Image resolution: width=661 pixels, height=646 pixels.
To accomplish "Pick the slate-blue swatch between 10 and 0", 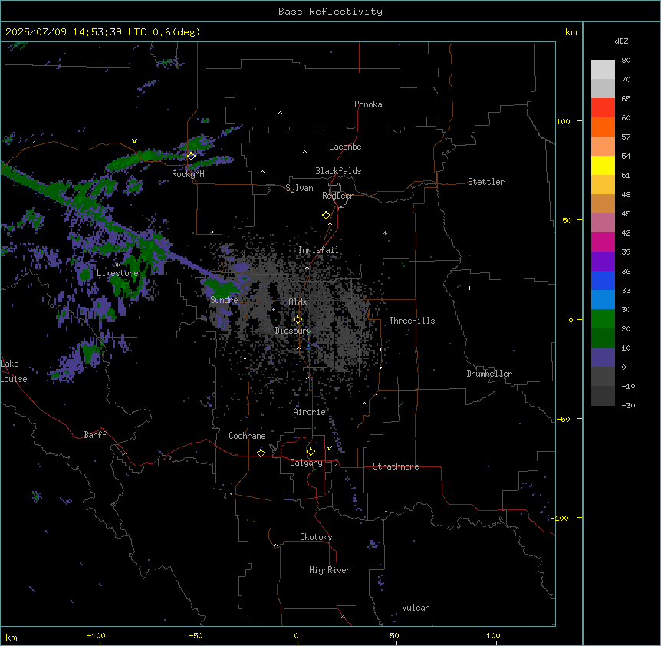I will [x=603, y=358].
